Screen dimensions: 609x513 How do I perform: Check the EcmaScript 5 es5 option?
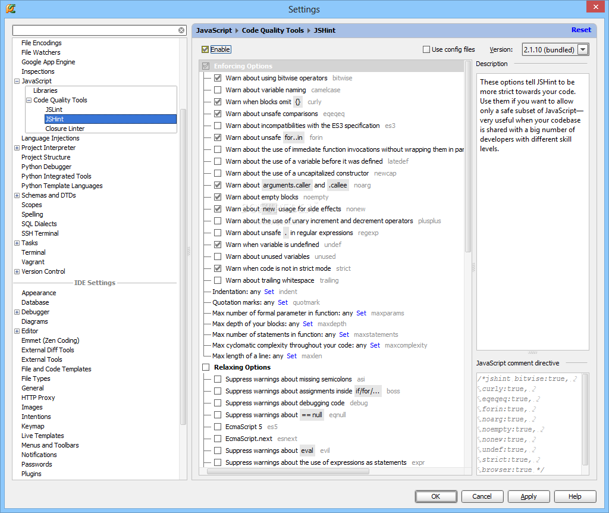tap(218, 427)
